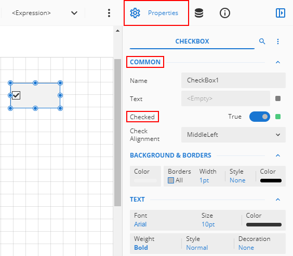The image size is (293, 256).
Task: Select the CHECKBOX tab header
Action: 192,41
